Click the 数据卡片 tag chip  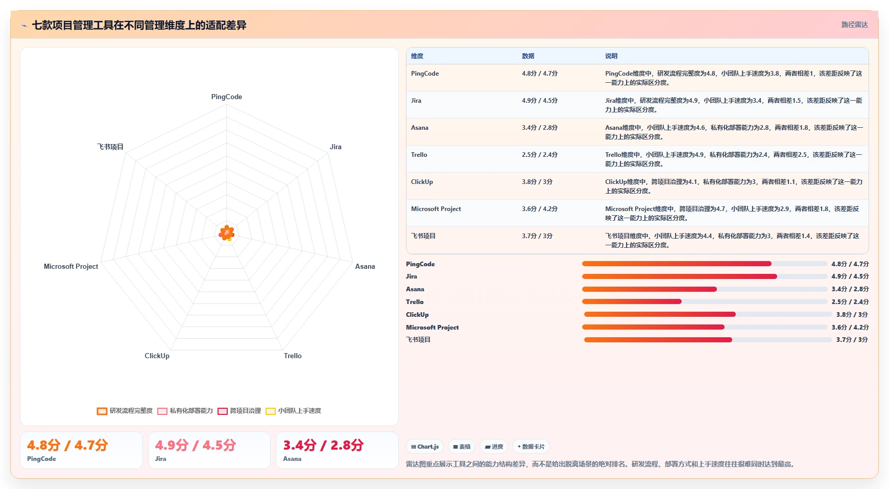pos(531,447)
